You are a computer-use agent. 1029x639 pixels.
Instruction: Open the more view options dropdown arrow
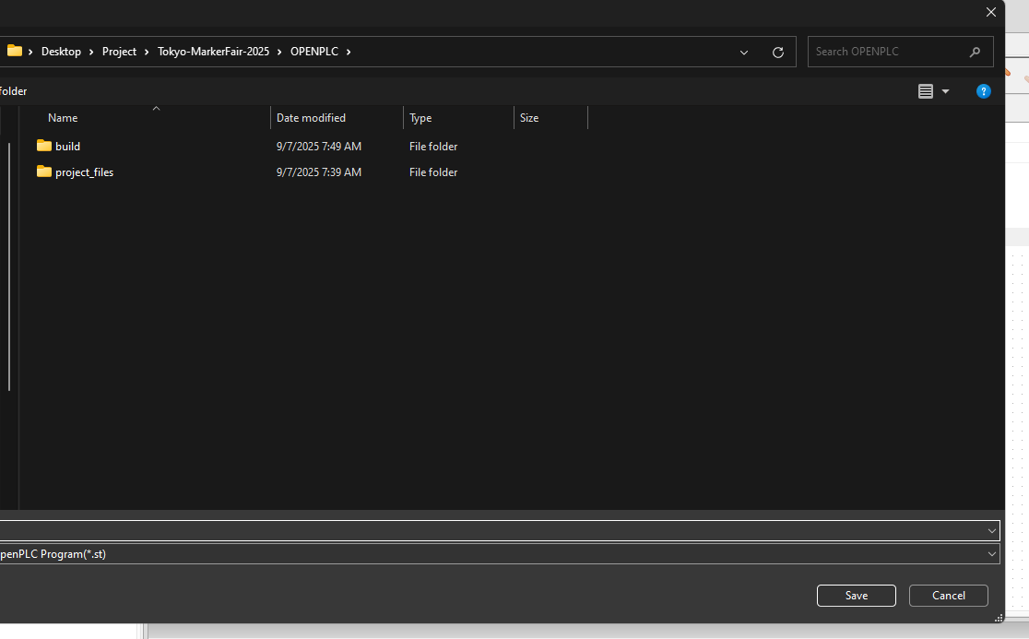945,91
